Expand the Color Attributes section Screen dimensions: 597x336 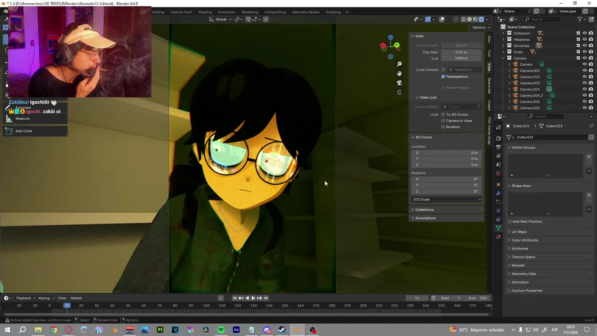click(x=525, y=240)
